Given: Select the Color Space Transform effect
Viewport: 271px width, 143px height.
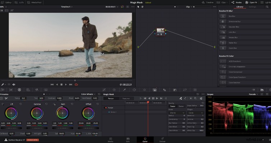Looking at the screenshot, I should pos(245,77).
